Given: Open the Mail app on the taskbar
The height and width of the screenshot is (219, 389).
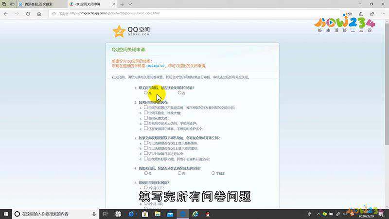Looking at the screenshot, I should tap(170, 214).
